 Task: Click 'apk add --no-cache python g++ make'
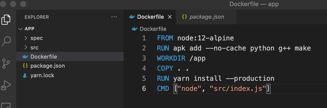click(x=242, y=48)
